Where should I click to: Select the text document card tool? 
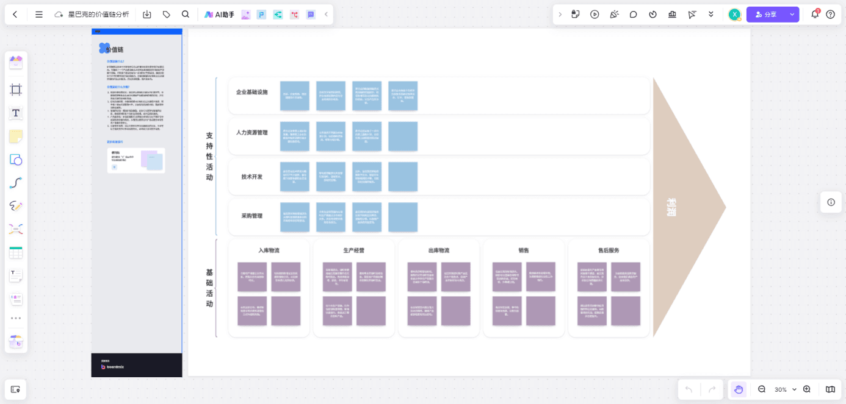pyautogui.click(x=16, y=275)
